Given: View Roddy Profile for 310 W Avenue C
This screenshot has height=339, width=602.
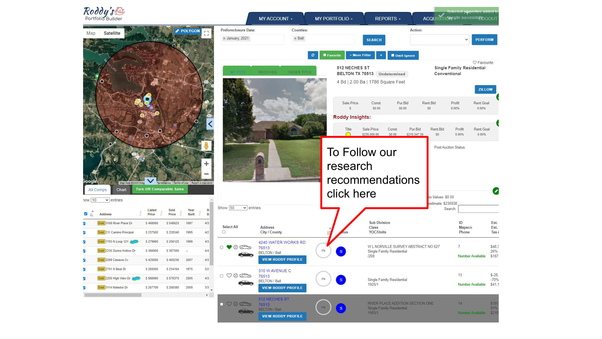Looking at the screenshot, I should point(282,288).
